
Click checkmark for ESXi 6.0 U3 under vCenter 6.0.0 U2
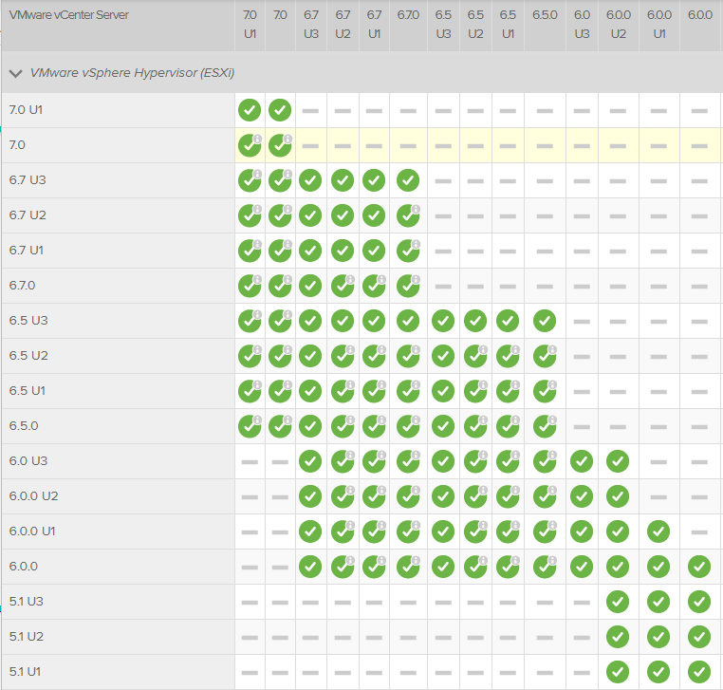(x=618, y=461)
